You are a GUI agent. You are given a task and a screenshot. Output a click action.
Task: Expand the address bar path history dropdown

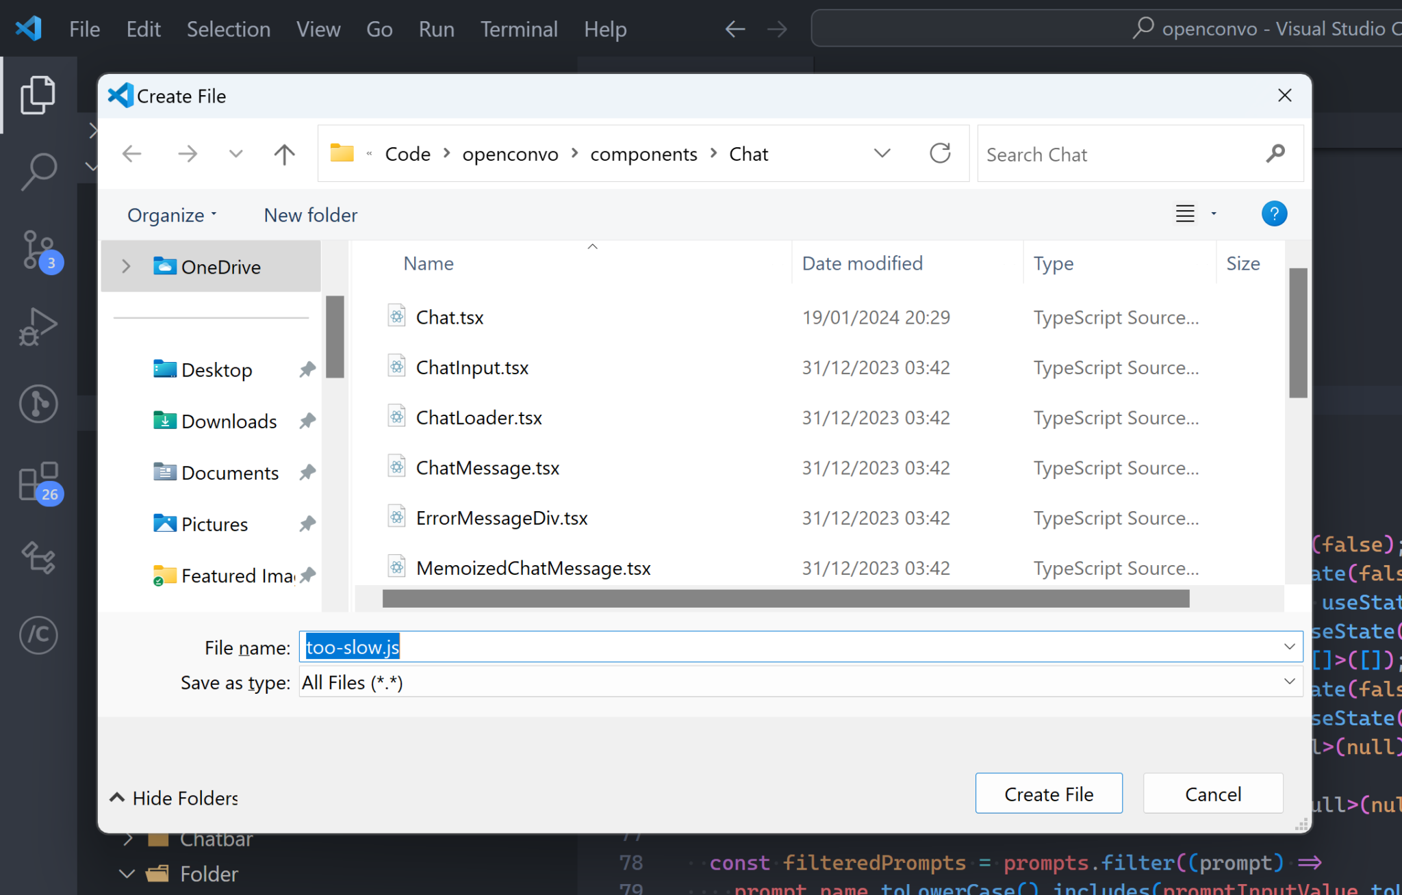pos(882,153)
